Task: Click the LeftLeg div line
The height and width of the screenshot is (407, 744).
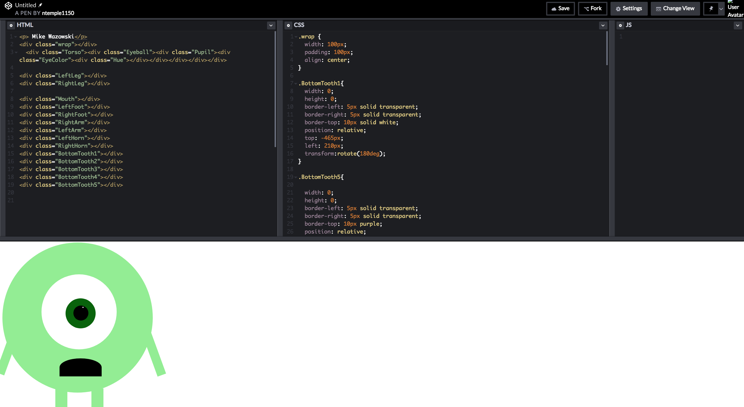Action: pos(63,76)
